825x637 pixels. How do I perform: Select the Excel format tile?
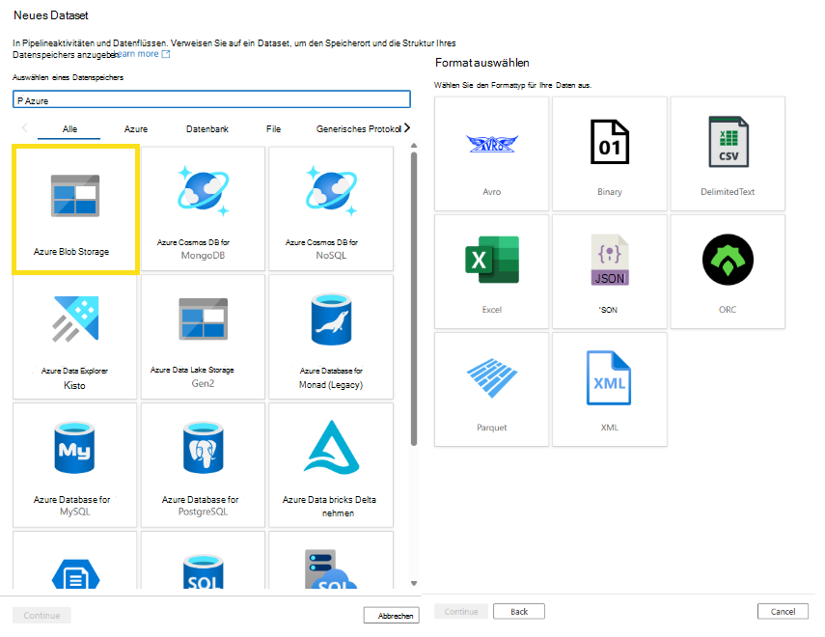491,270
